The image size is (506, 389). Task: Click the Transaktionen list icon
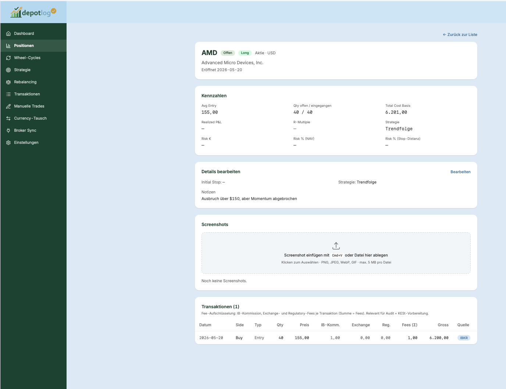[x=8, y=94]
